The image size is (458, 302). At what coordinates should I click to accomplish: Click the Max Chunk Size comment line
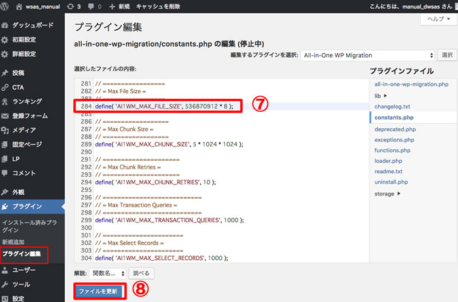pyautogui.click(x=124, y=129)
